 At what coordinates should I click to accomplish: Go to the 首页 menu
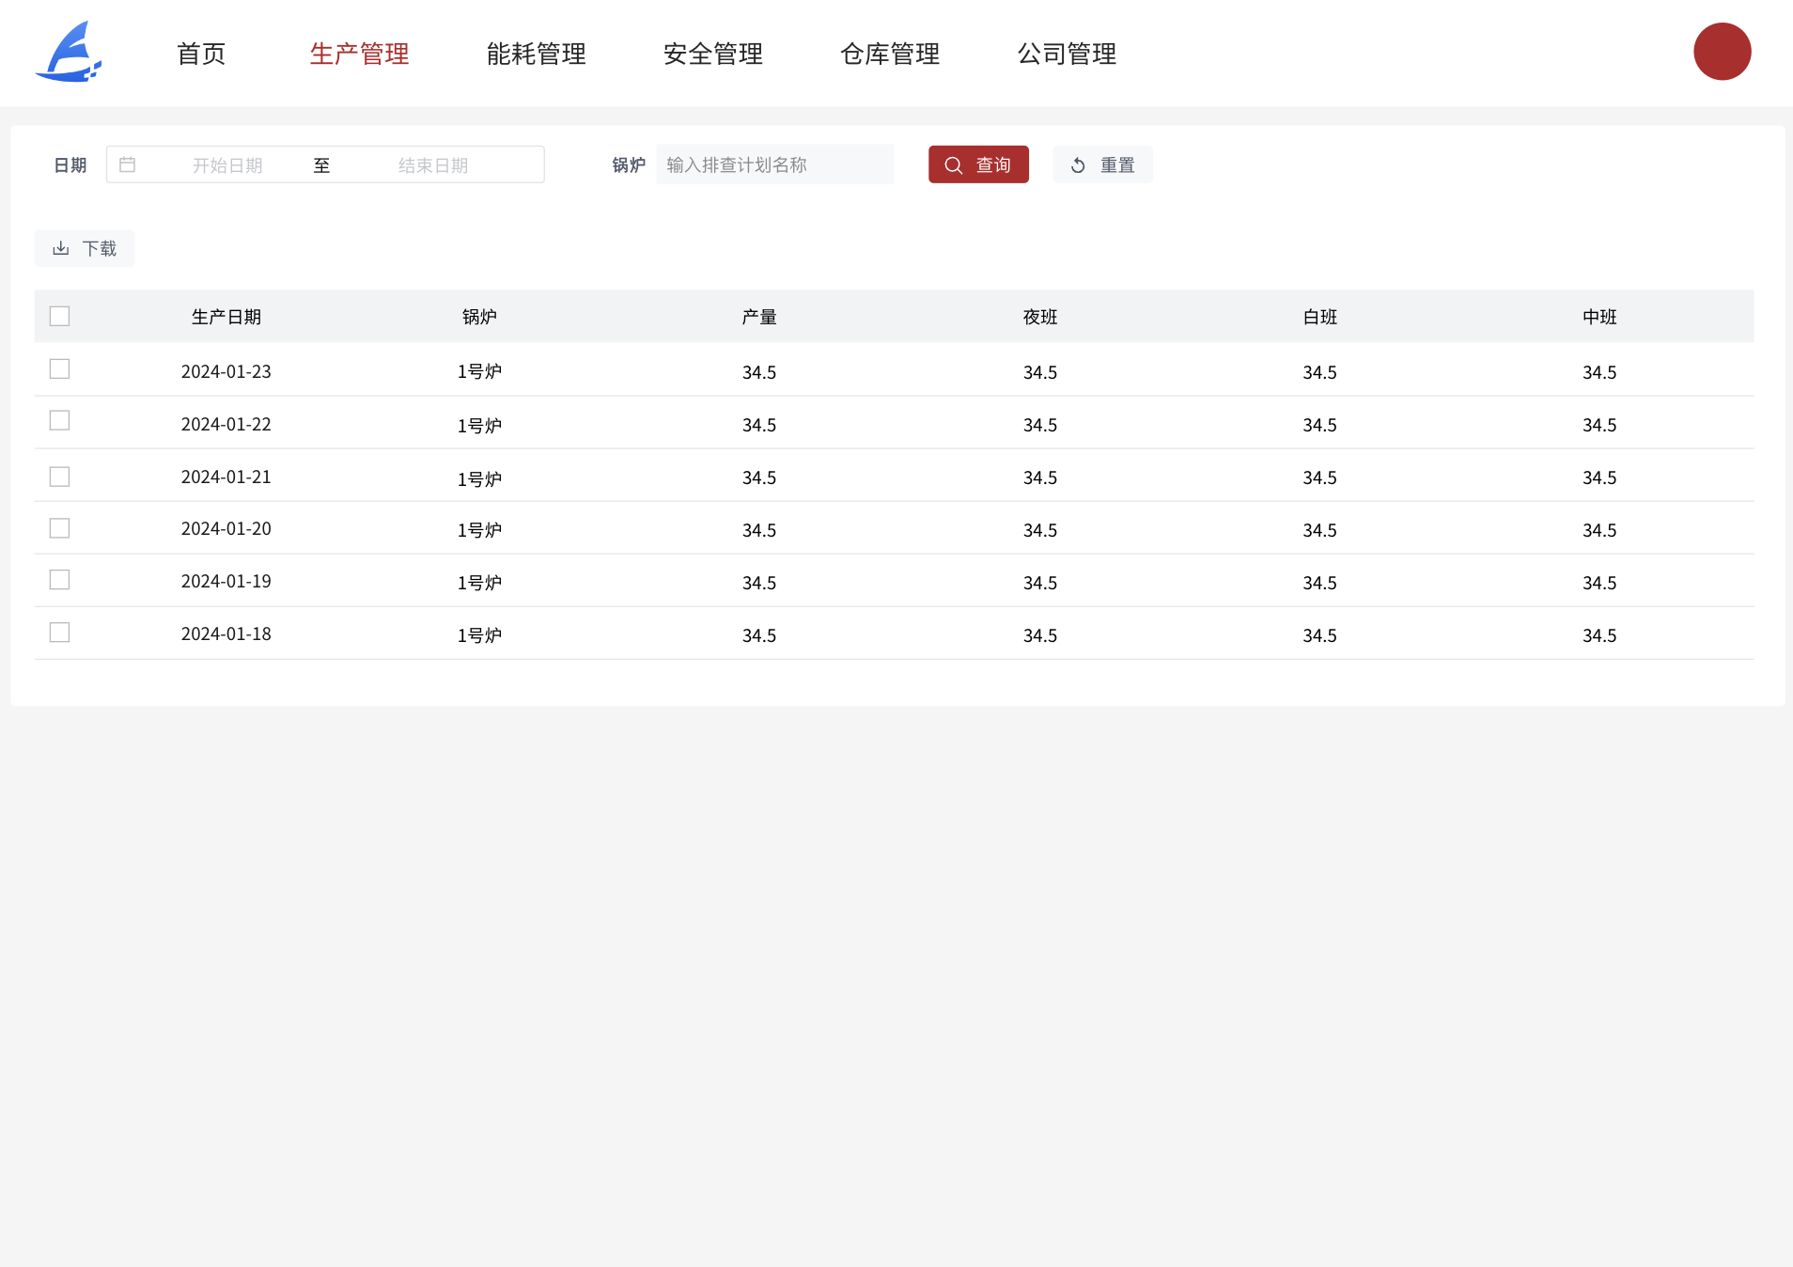[x=201, y=54]
